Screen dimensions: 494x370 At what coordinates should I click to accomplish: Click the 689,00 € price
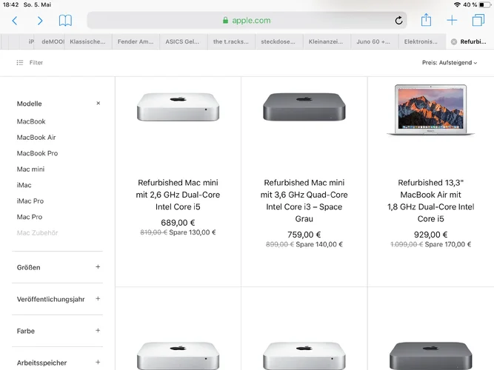pos(178,223)
